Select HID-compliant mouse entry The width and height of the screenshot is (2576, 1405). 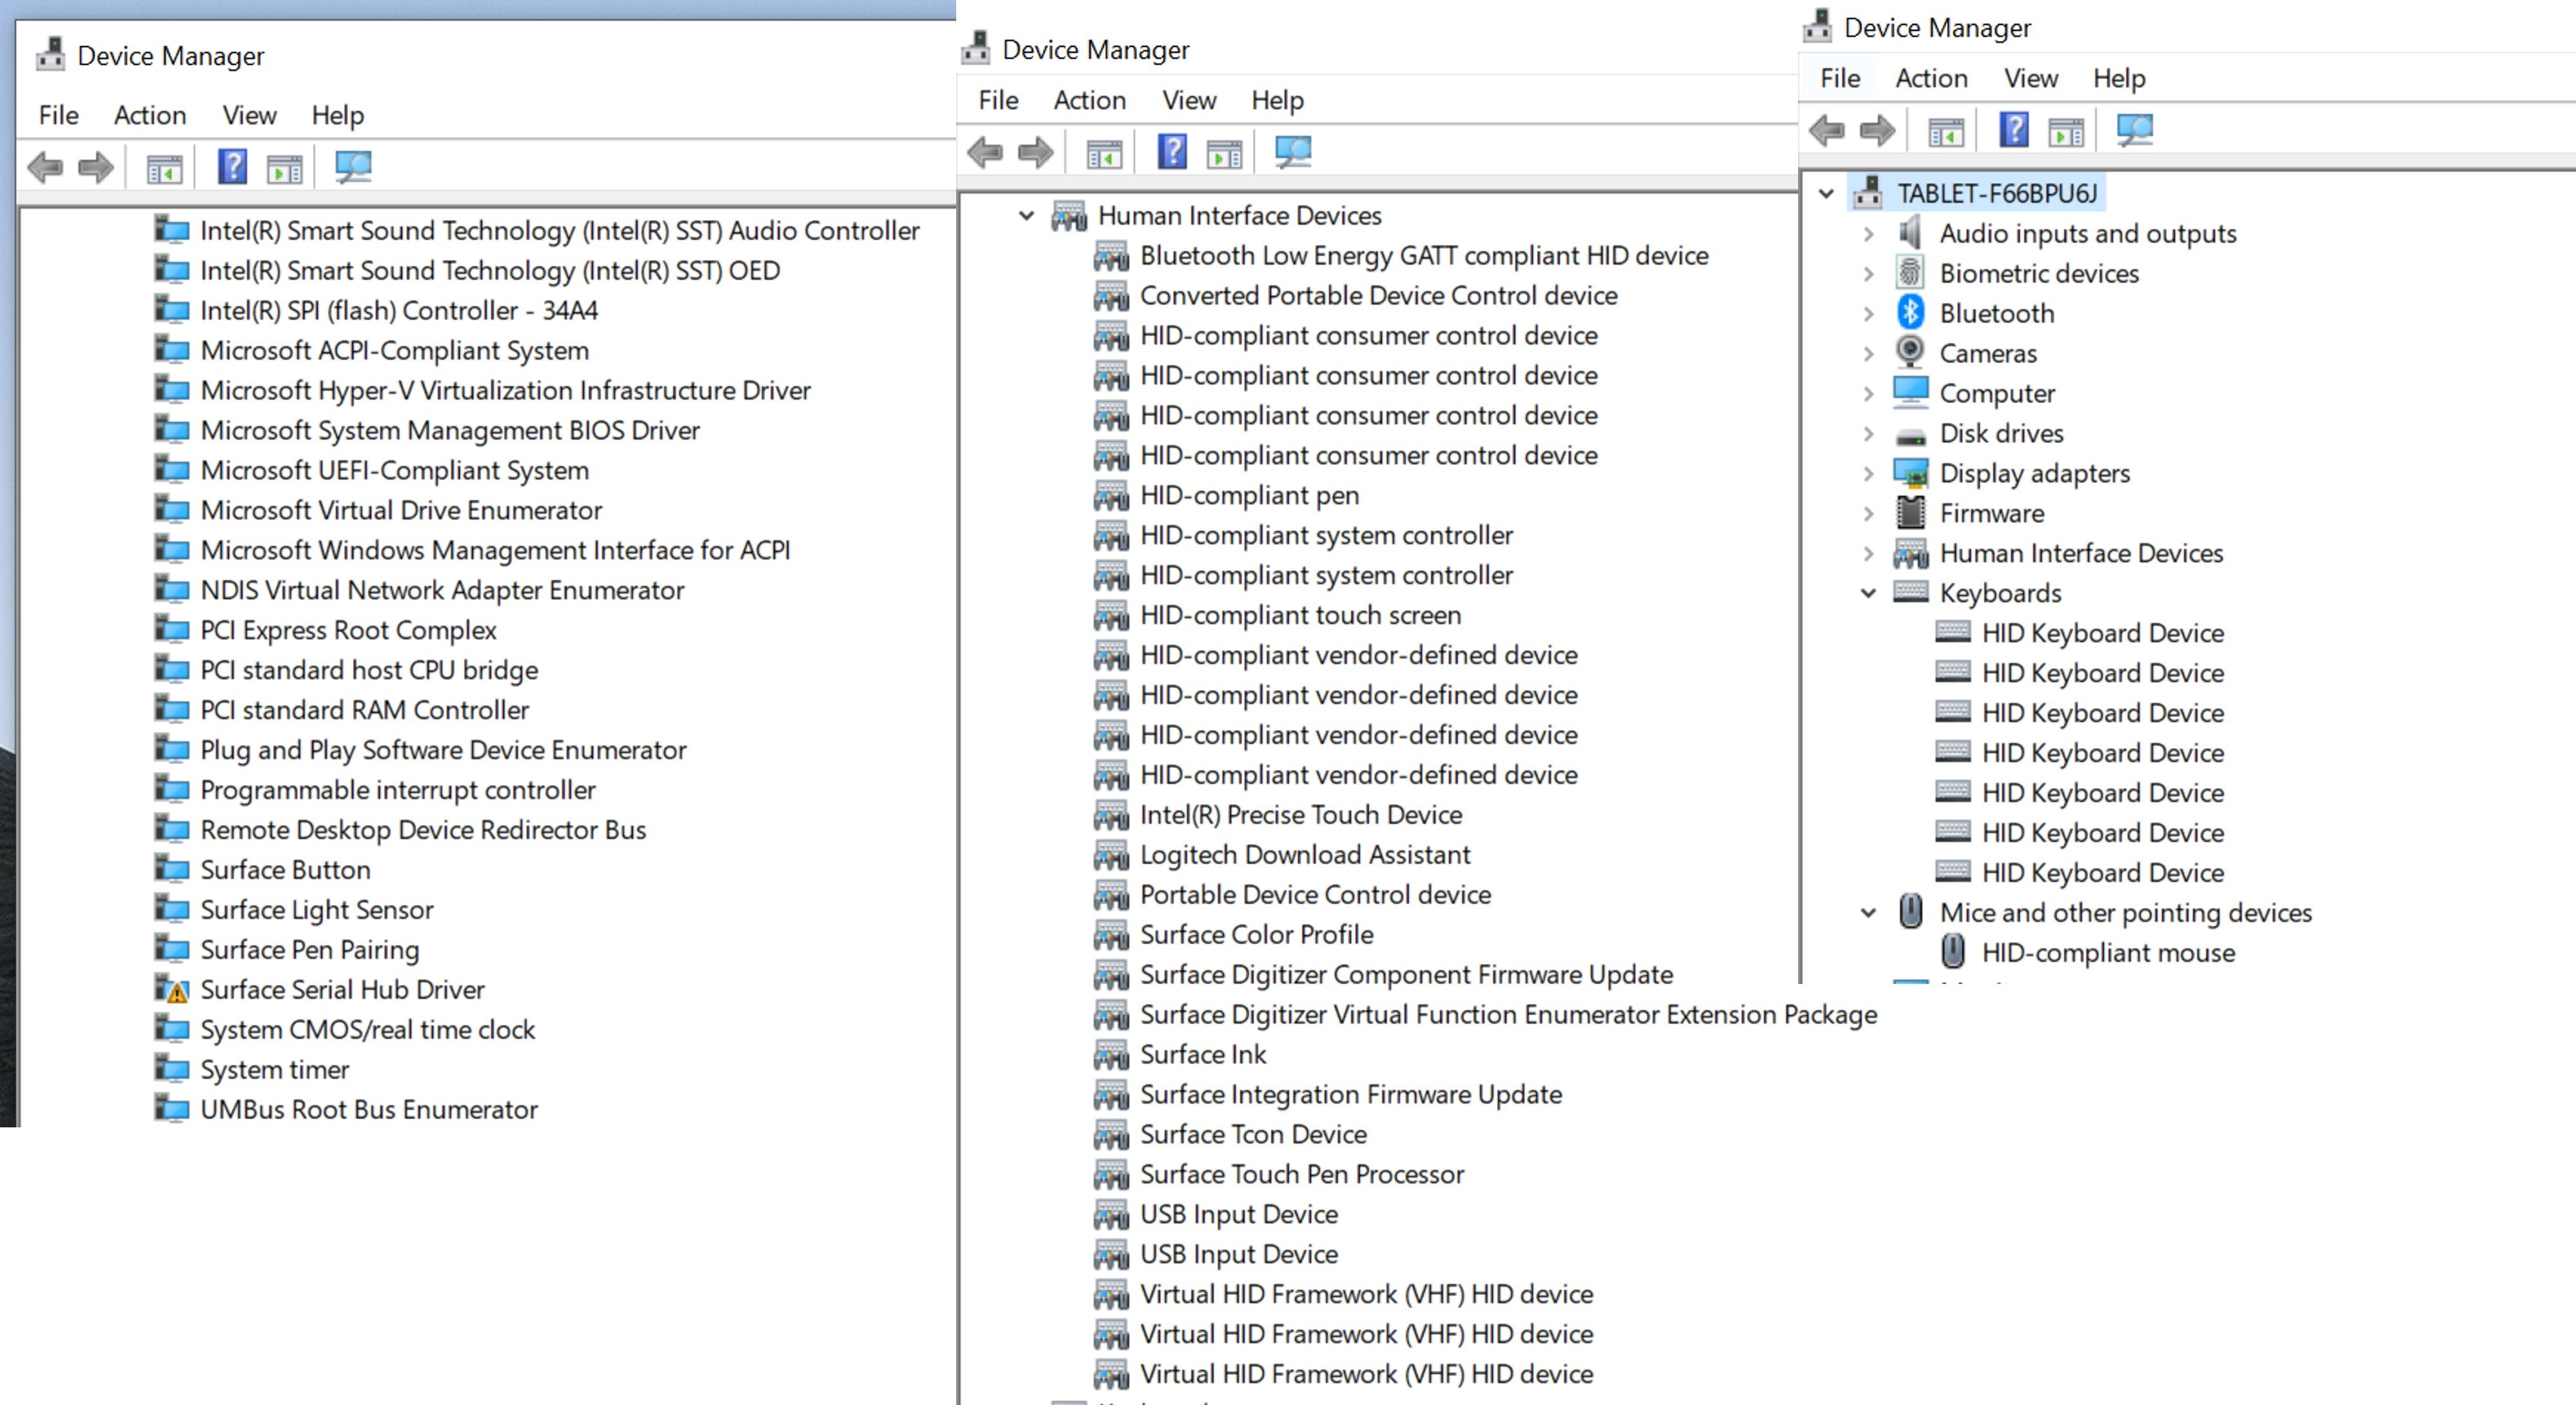click(x=2107, y=952)
